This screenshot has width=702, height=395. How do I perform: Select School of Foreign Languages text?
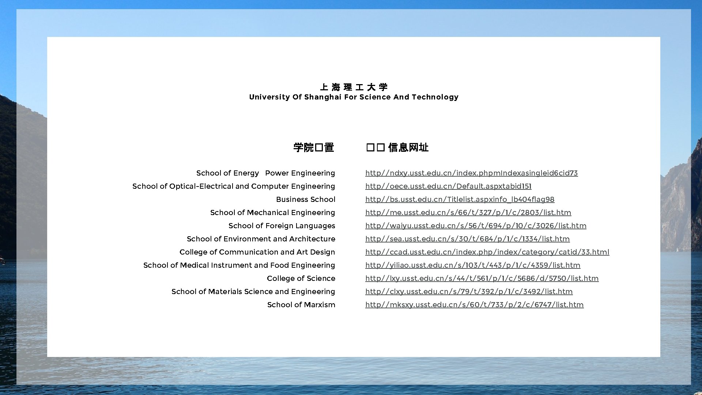pos(282,226)
